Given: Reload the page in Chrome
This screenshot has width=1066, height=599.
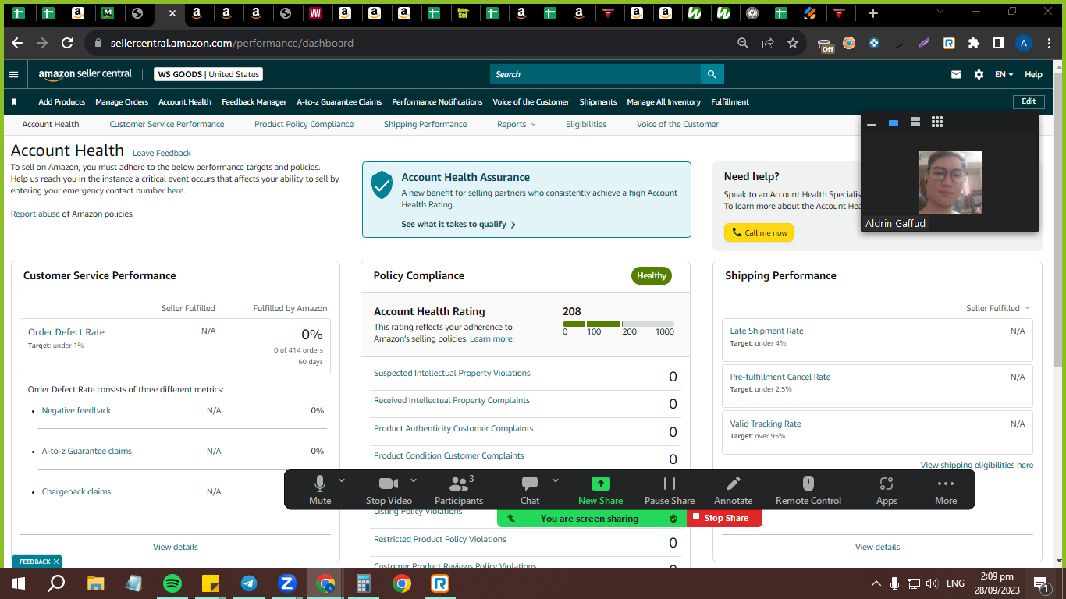Looking at the screenshot, I should pyautogui.click(x=67, y=43).
